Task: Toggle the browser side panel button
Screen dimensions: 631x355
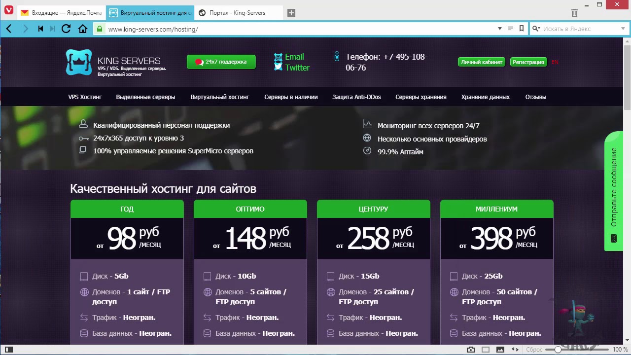Action: (8, 350)
